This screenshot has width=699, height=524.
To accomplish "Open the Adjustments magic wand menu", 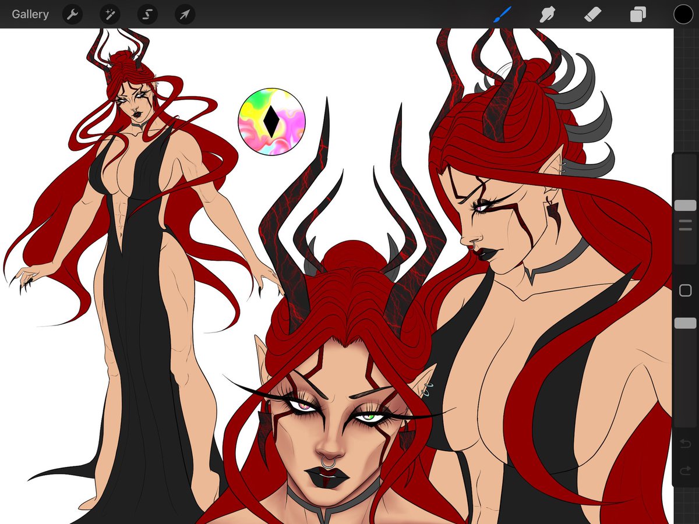I will (x=110, y=15).
